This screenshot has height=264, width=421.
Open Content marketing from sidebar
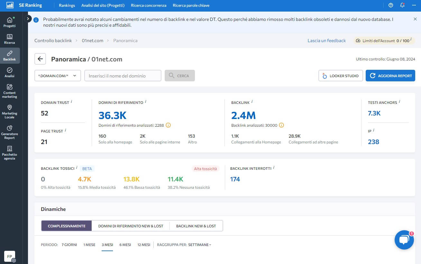pos(10,91)
